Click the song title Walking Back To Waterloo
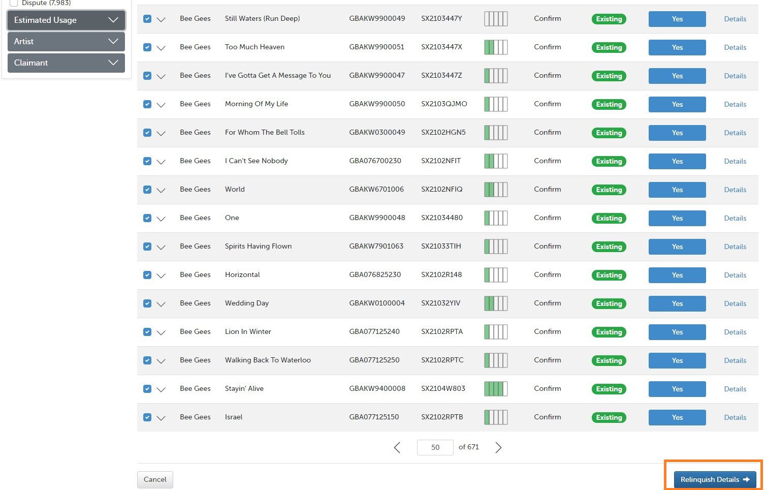765x490 pixels. 268,360
